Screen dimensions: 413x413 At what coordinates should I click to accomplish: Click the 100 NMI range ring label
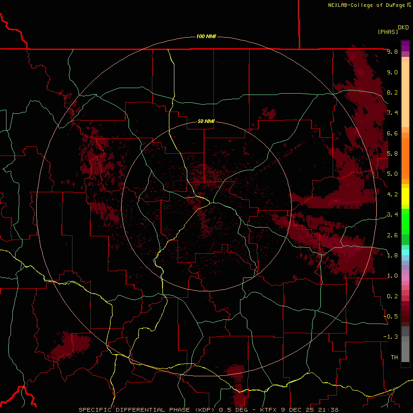[x=206, y=36]
